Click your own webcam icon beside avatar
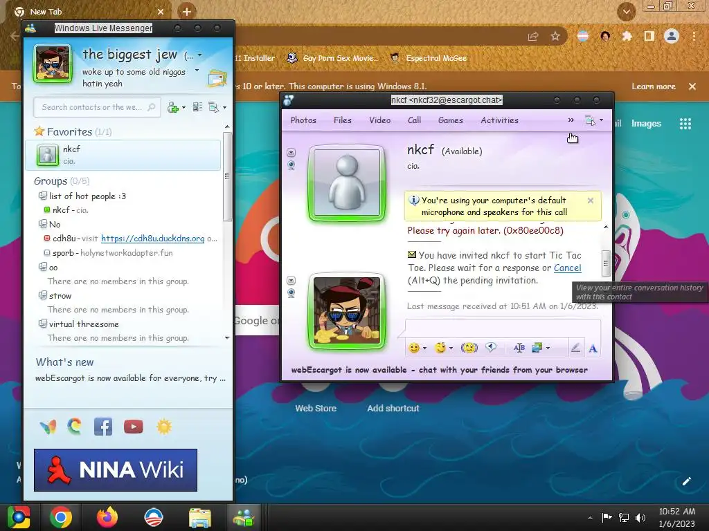The image size is (709, 531). tap(291, 293)
